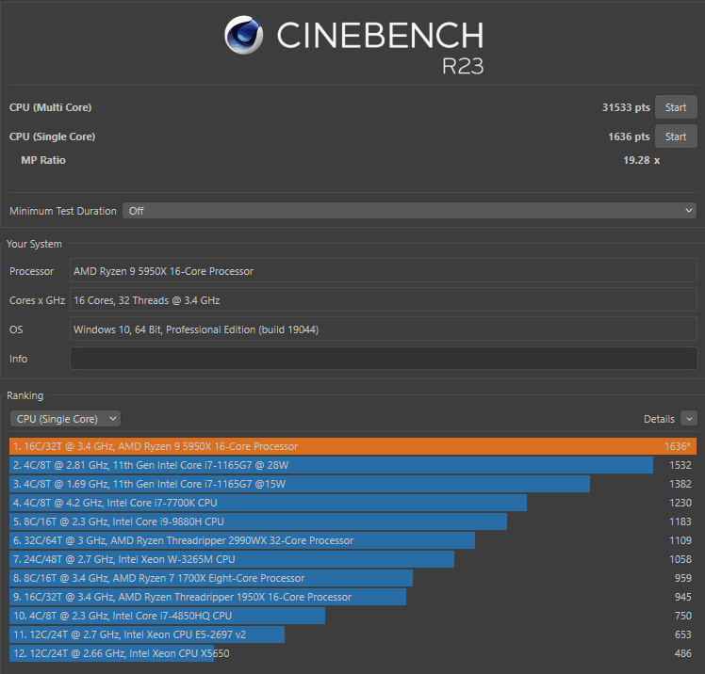Select the Threadripper 1950X ranking entry
The image size is (705, 674).
[352, 597]
